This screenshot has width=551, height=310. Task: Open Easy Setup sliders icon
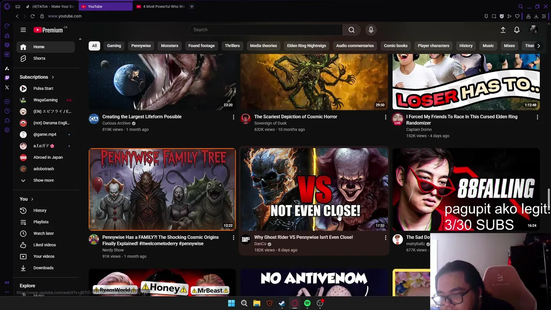tap(544, 16)
